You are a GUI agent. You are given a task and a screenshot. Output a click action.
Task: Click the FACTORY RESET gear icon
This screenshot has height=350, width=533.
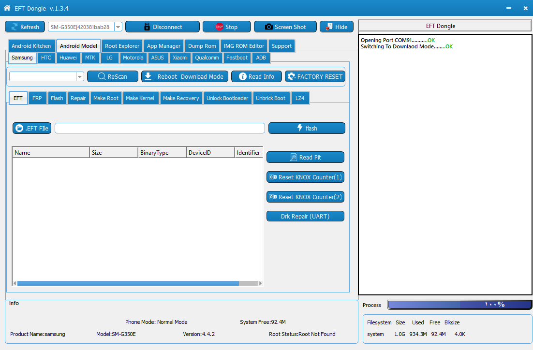(x=291, y=76)
